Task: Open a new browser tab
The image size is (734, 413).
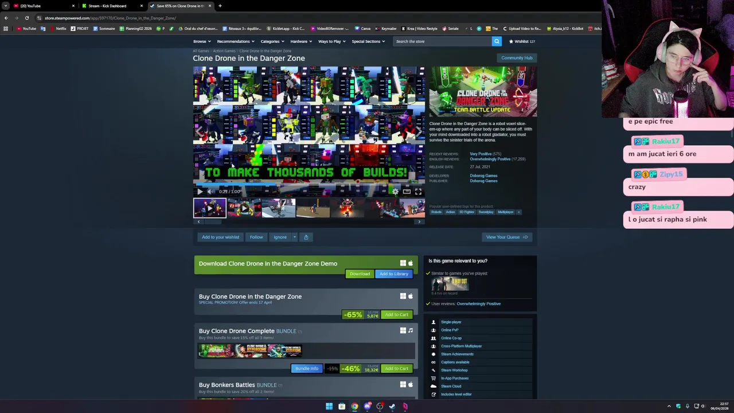Action: [x=220, y=6]
